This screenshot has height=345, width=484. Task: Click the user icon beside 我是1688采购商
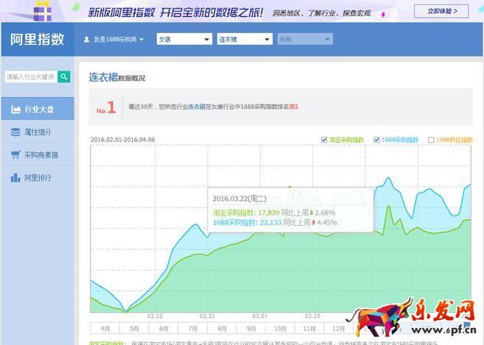(x=86, y=40)
